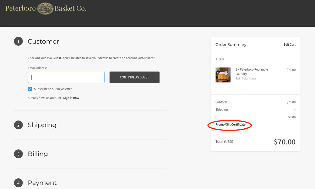The image size is (315, 189).
Task: Focus the Email Address input field
Action: pos(66,77)
